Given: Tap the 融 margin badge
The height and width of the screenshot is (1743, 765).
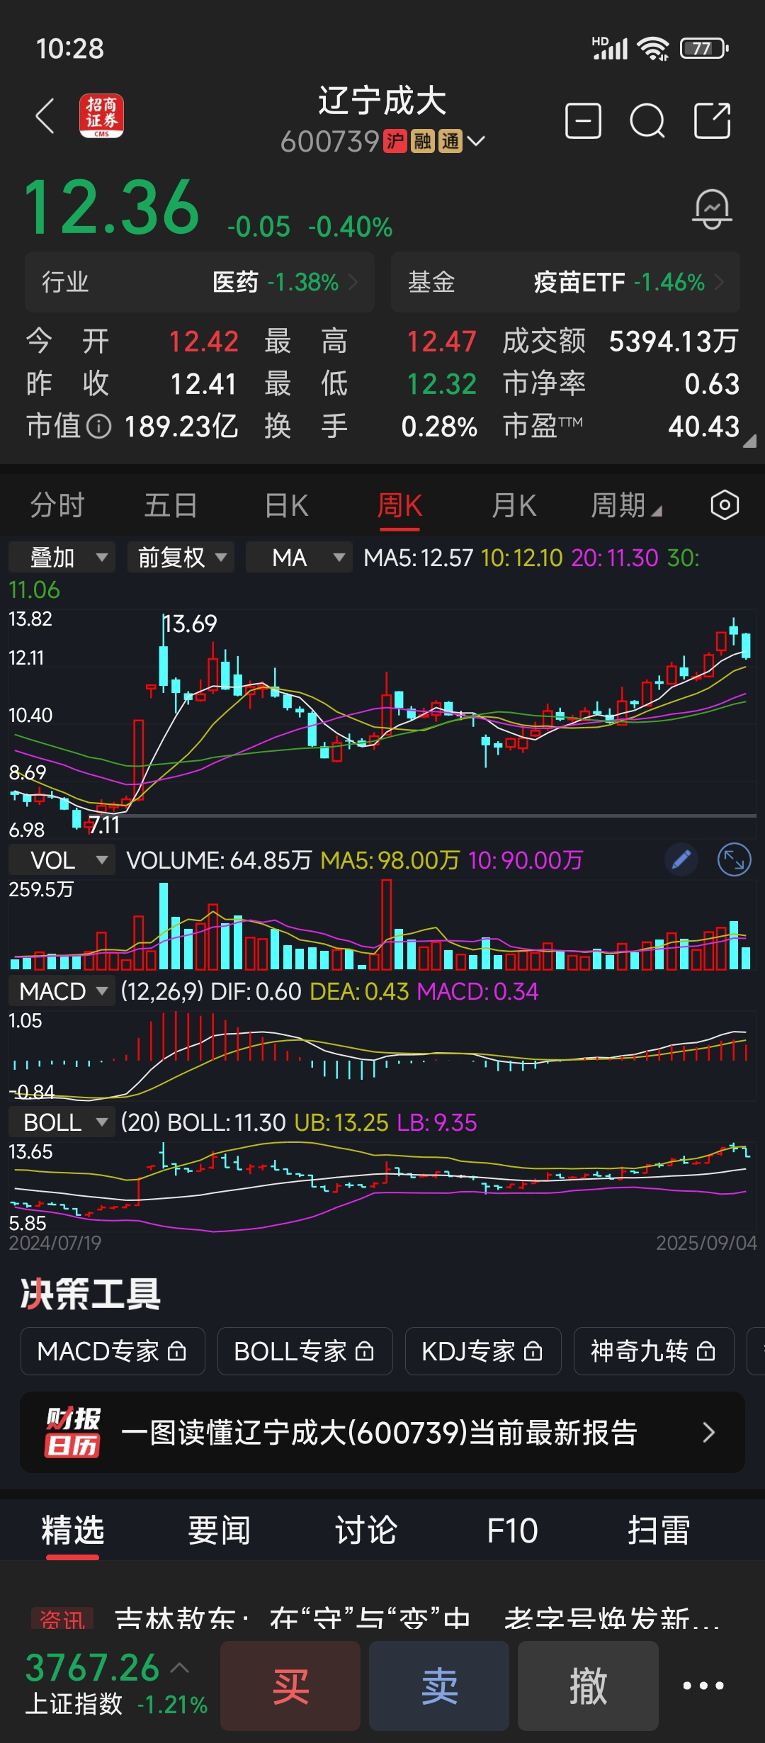Looking at the screenshot, I should [x=423, y=141].
